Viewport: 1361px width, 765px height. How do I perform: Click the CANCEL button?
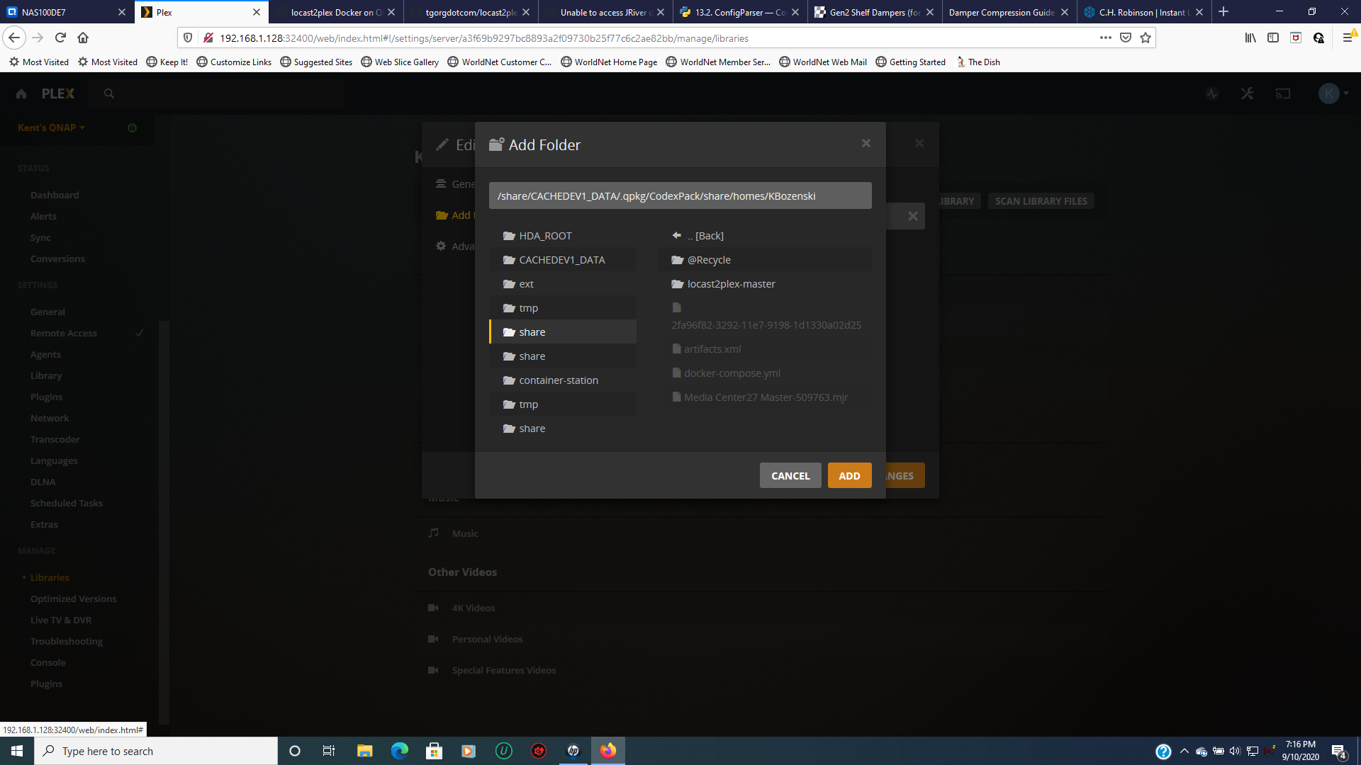tap(790, 475)
